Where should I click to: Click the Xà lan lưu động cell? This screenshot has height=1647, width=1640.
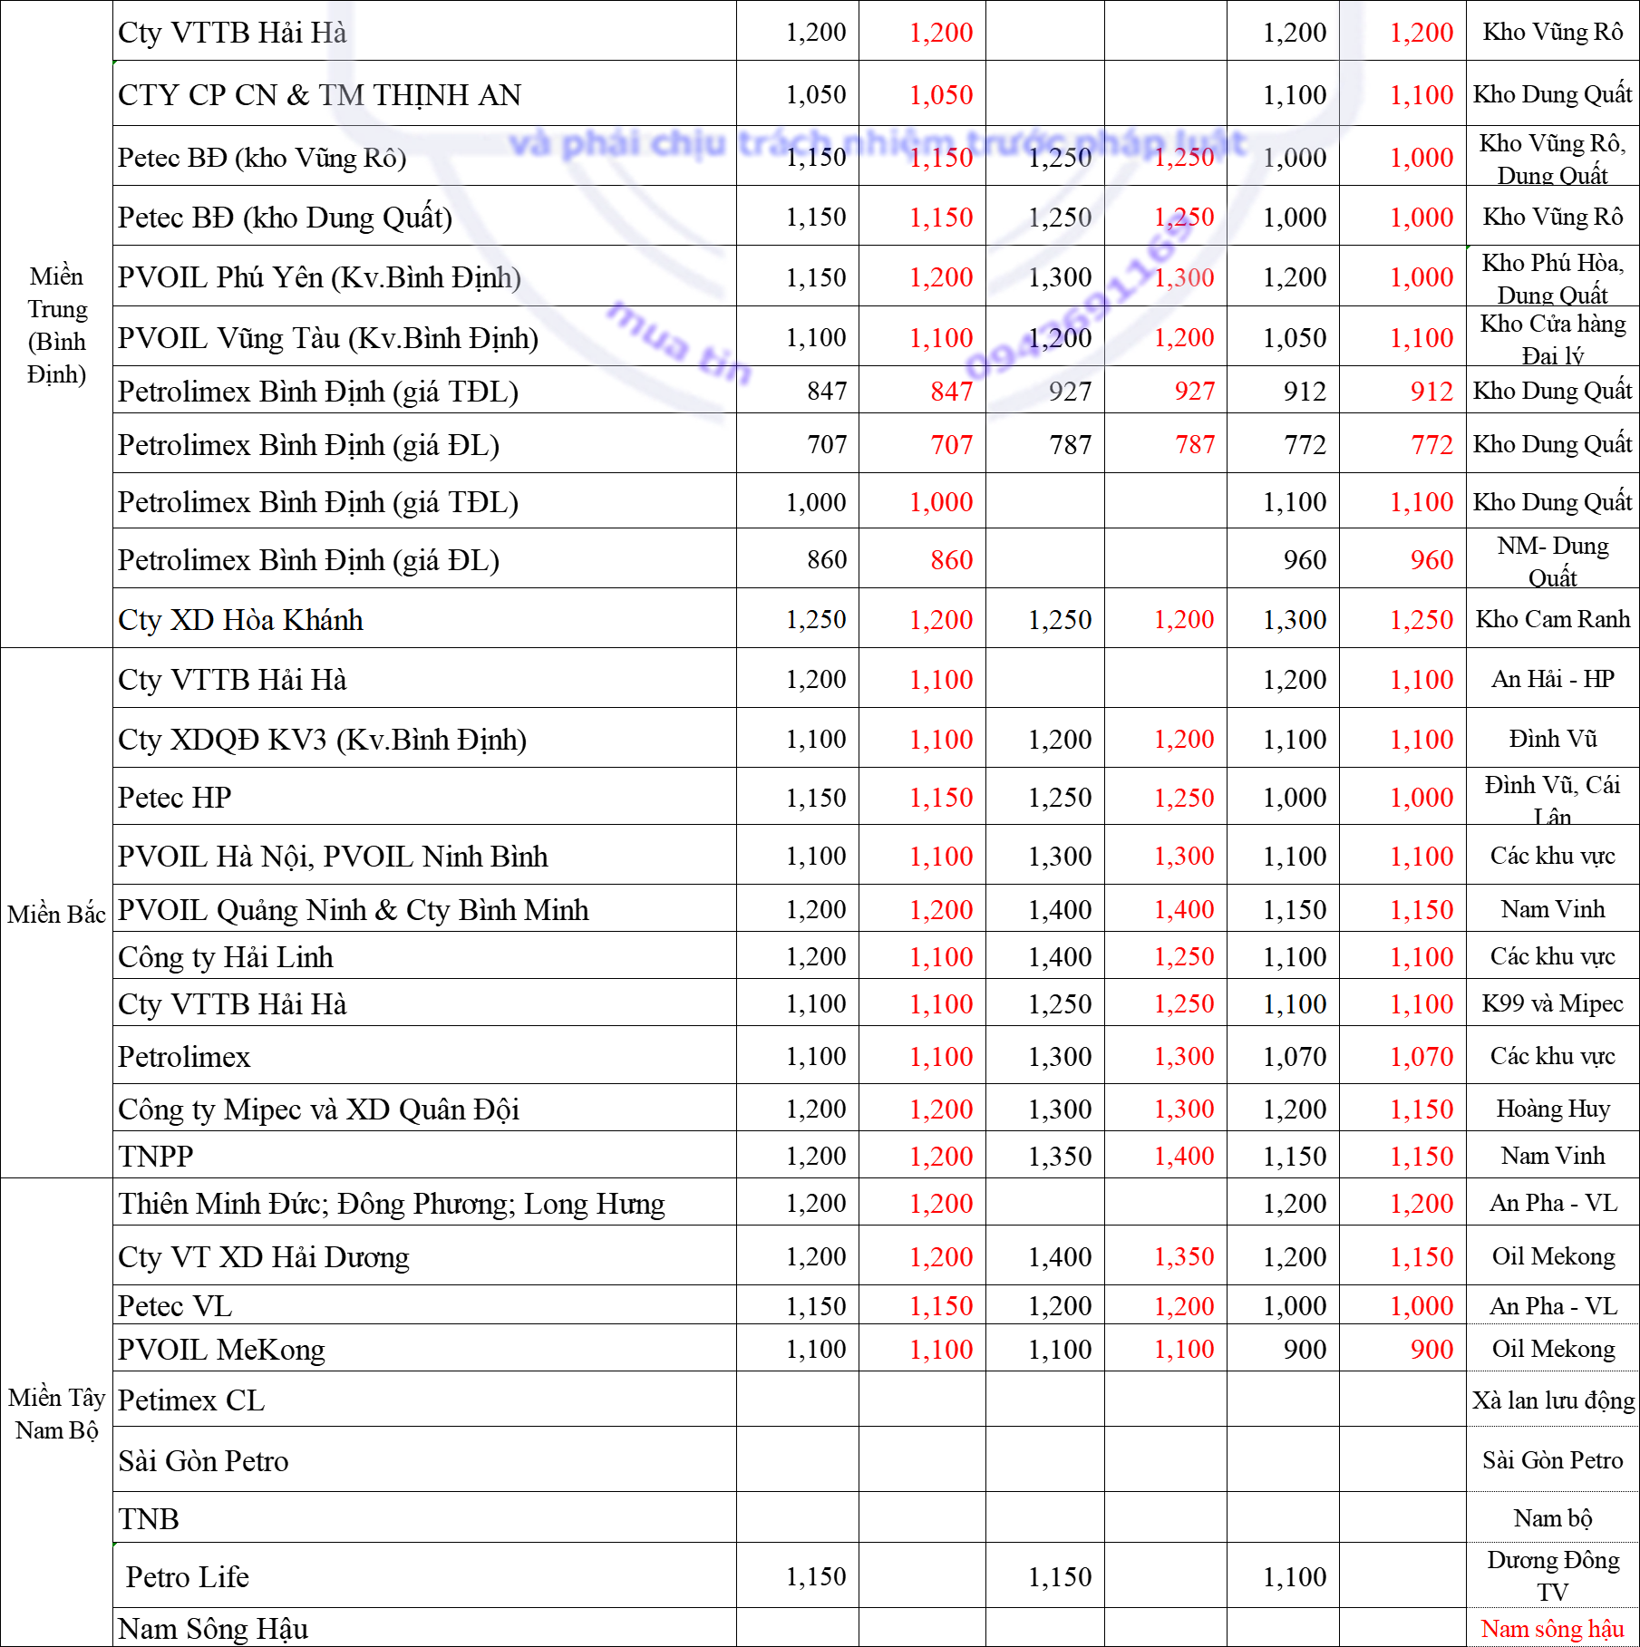(x=1553, y=1400)
